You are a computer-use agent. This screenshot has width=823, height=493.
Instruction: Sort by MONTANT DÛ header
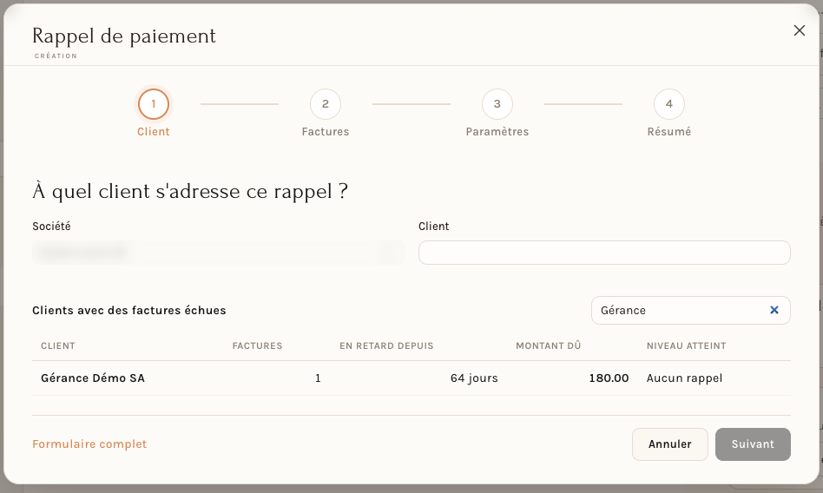point(548,345)
